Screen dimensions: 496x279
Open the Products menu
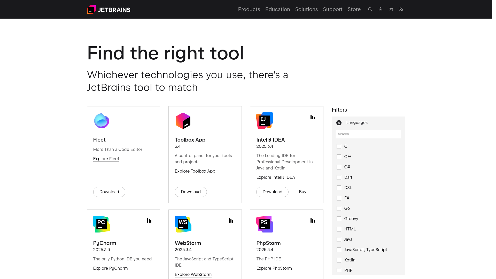pos(249,9)
